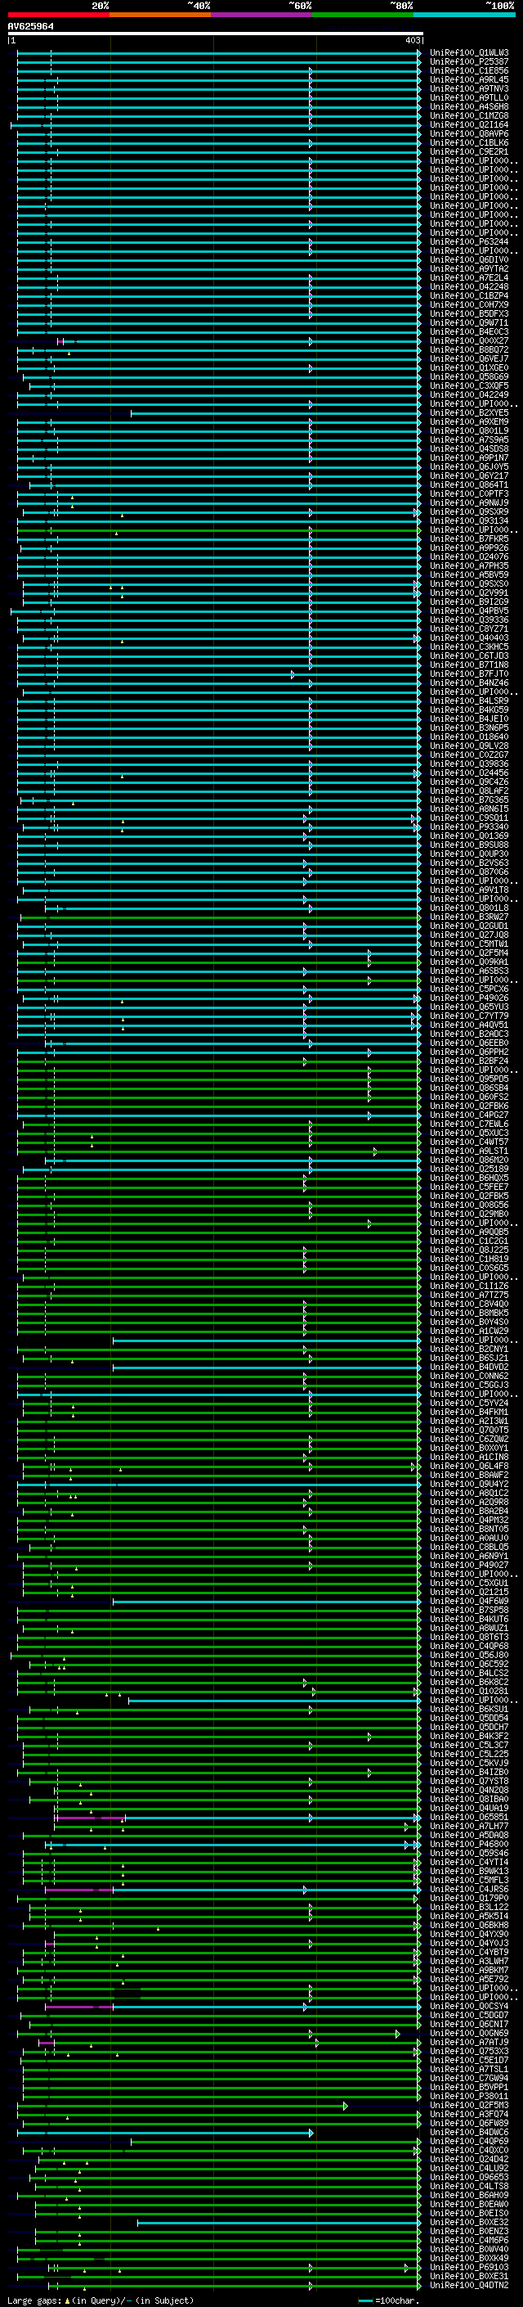Click hit UniRef100_Q2F5M4
Viewport: 523px width, 2307px height.
pos(469,953)
